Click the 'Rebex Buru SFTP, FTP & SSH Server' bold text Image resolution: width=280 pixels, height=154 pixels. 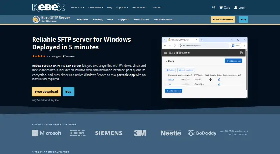pyautogui.click(x=57, y=66)
